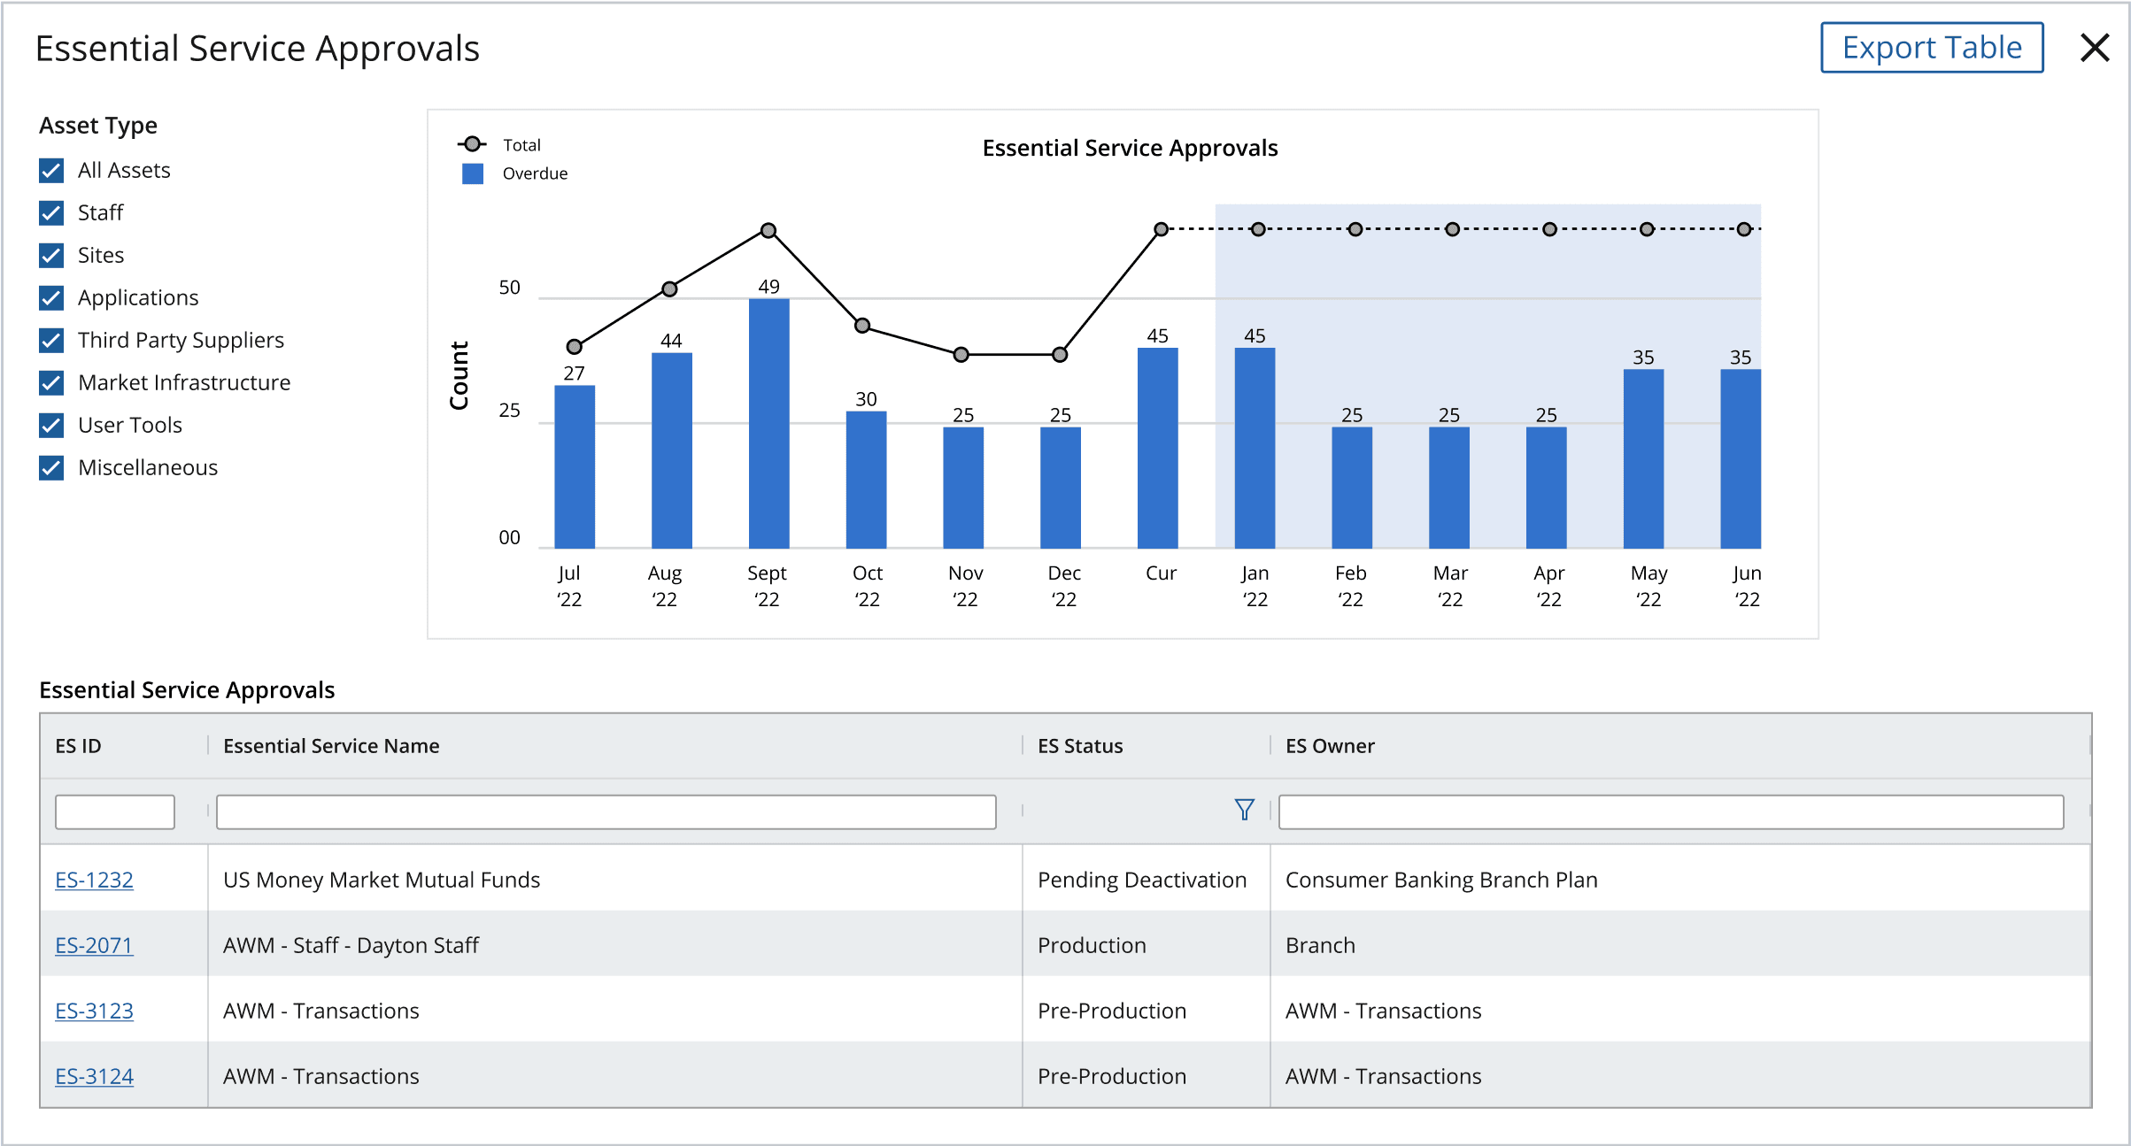Click the Total legend line marker

pos(473,144)
